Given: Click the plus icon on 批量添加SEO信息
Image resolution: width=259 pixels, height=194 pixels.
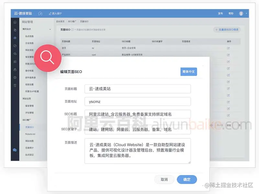Looking at the screenshot, I should (x=217, y=30).
